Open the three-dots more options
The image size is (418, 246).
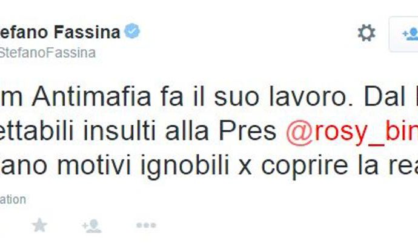[x=146, y=225]
